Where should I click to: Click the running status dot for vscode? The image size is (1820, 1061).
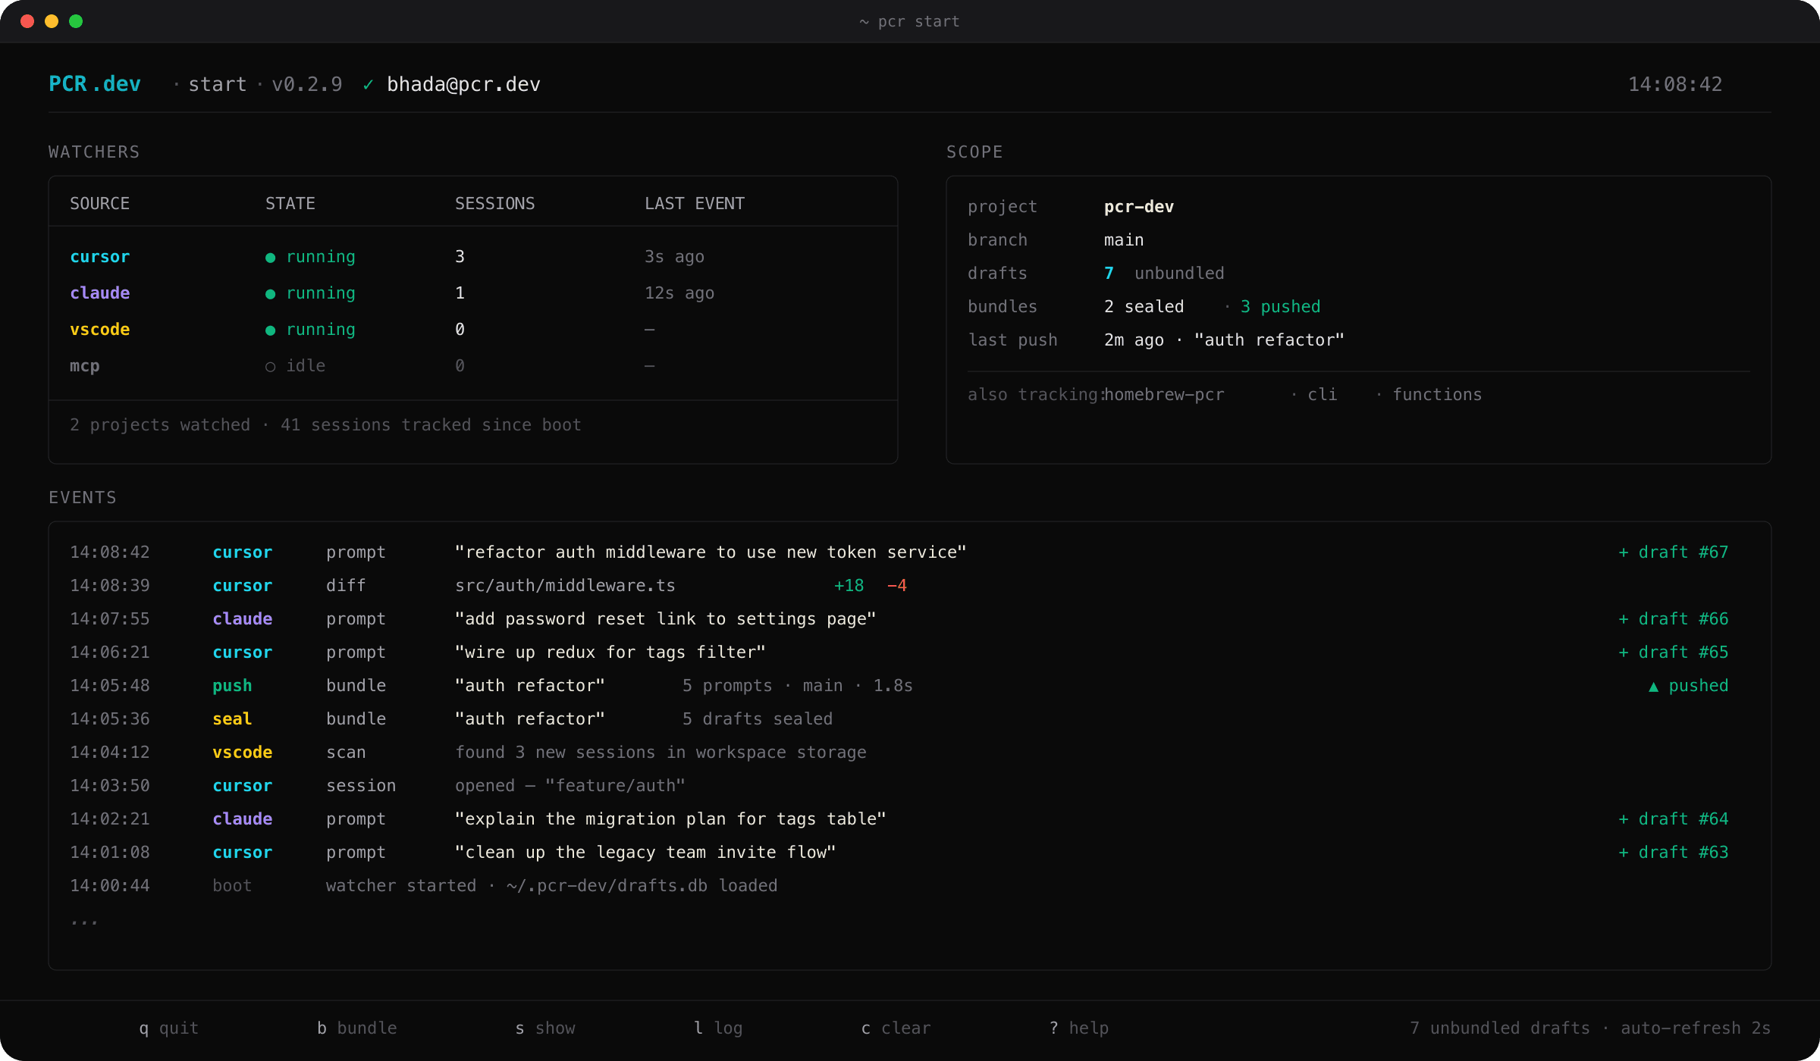[270, 330]
